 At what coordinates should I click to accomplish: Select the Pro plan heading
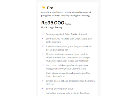coord(50,8)
